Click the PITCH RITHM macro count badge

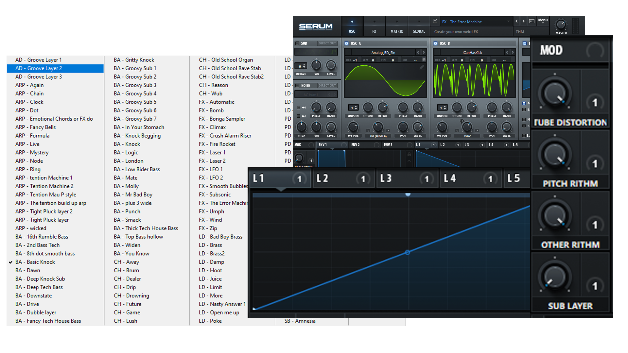point(595,164)
